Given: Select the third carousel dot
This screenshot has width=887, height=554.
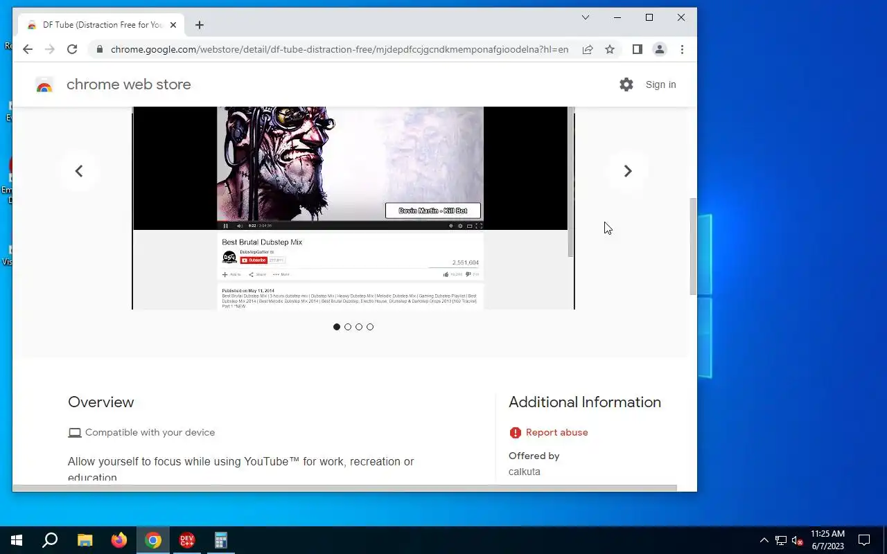Looking at the screenshot, I should [359, 327].
